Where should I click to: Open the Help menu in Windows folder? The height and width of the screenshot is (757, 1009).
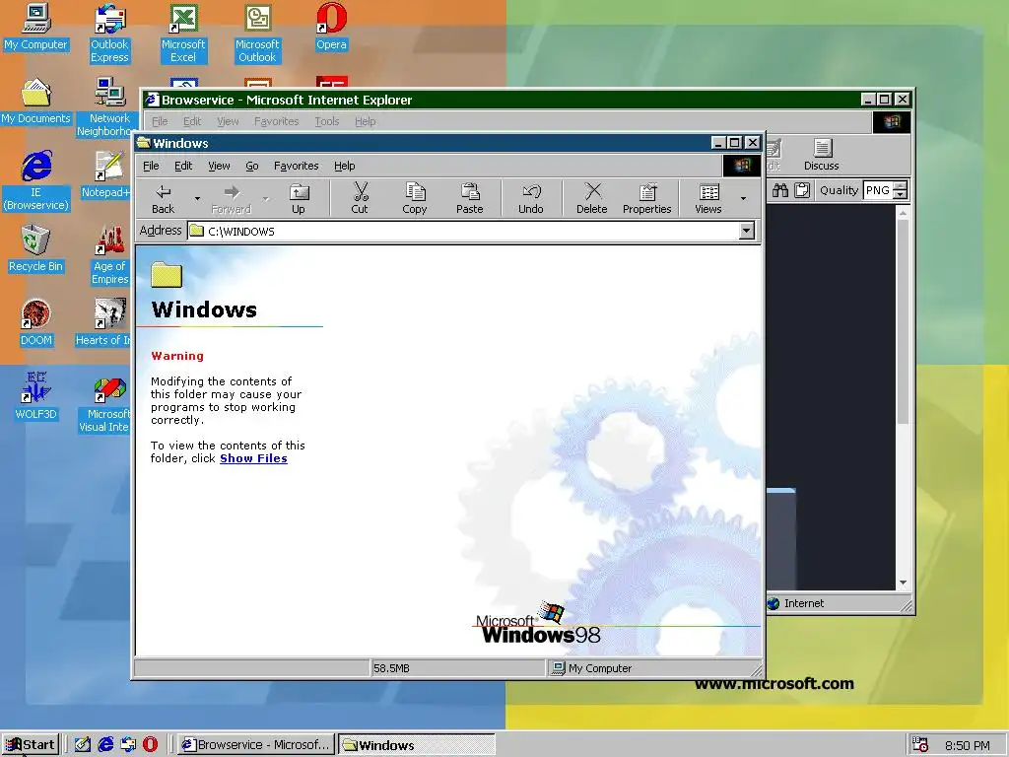pyautogui.click(x=344, y=166)
